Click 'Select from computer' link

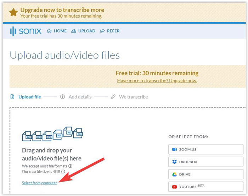[x=40, y=183]
